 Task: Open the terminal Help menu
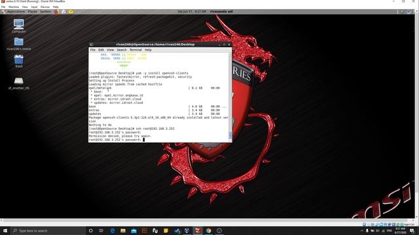[148, 50]
